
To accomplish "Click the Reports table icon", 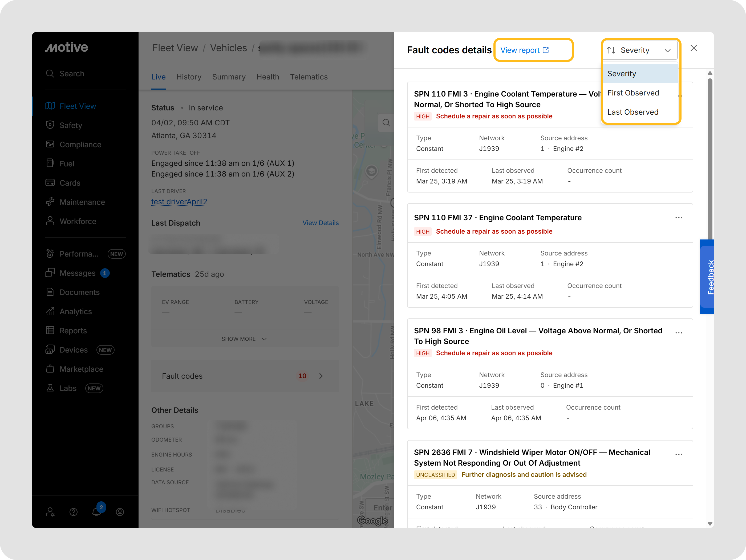I will (x=50, y=330).
